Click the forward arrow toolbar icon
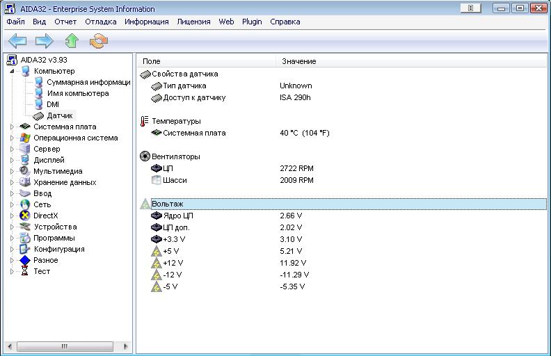 click(x=45, y=41)
